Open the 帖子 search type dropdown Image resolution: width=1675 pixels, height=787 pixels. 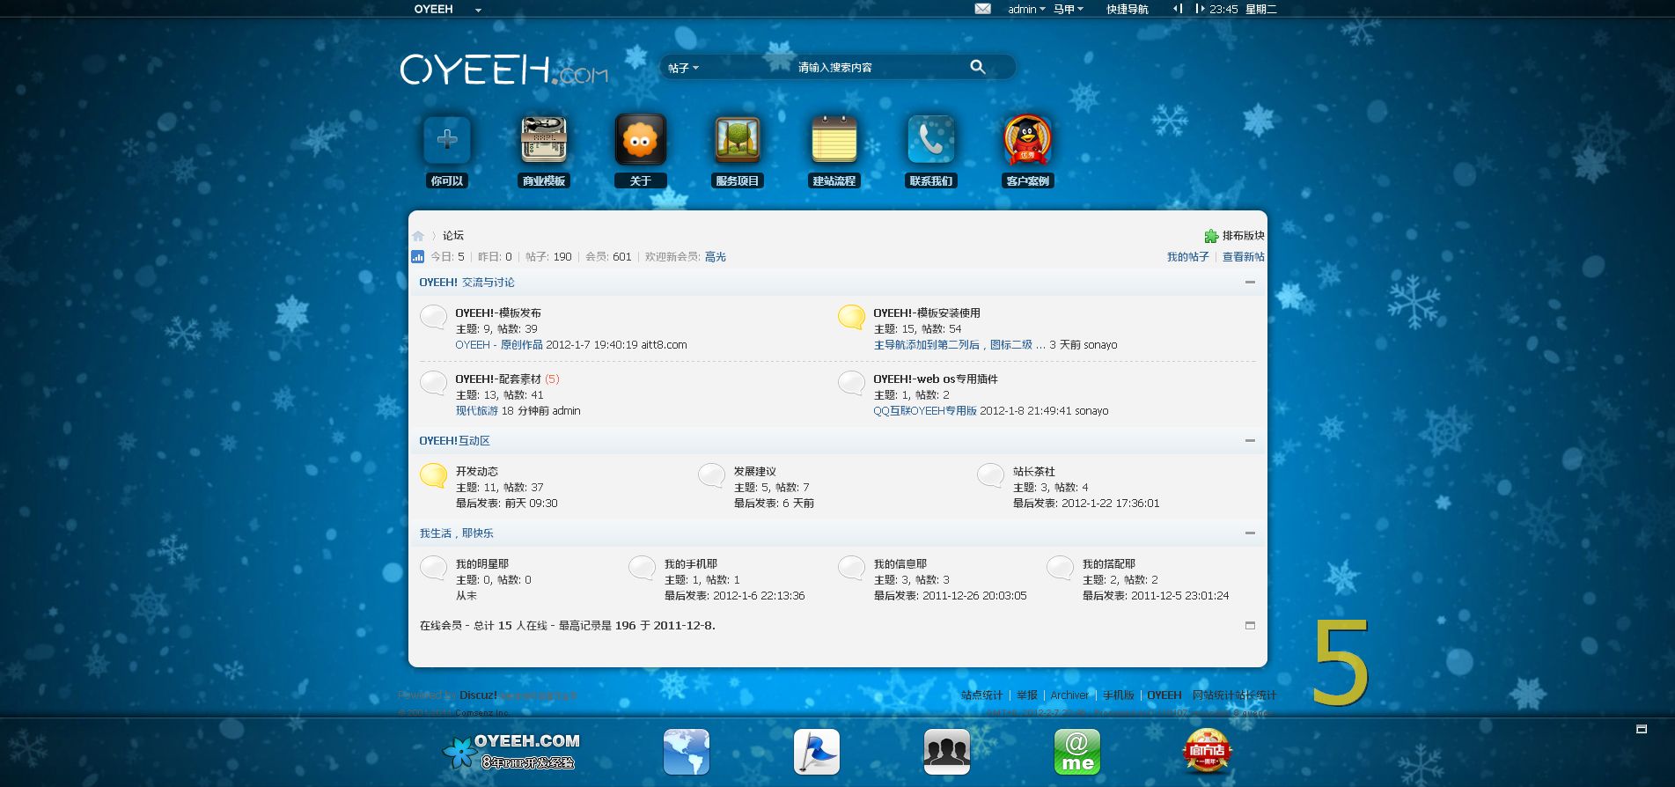coord(683,68)
